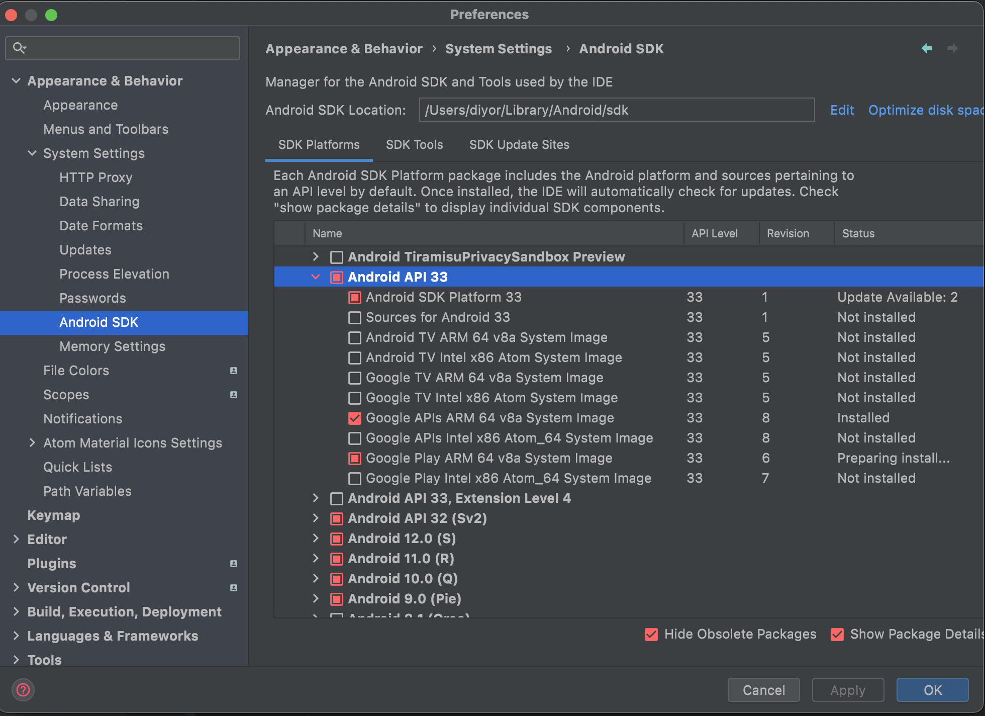
Task: Click the back navigation arrow icon
Action: 927,48
